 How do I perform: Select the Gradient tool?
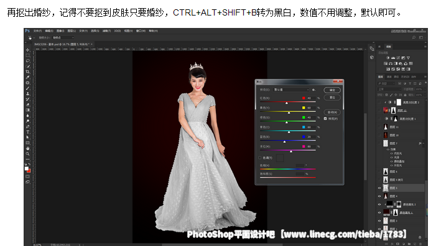click(27, 110)
